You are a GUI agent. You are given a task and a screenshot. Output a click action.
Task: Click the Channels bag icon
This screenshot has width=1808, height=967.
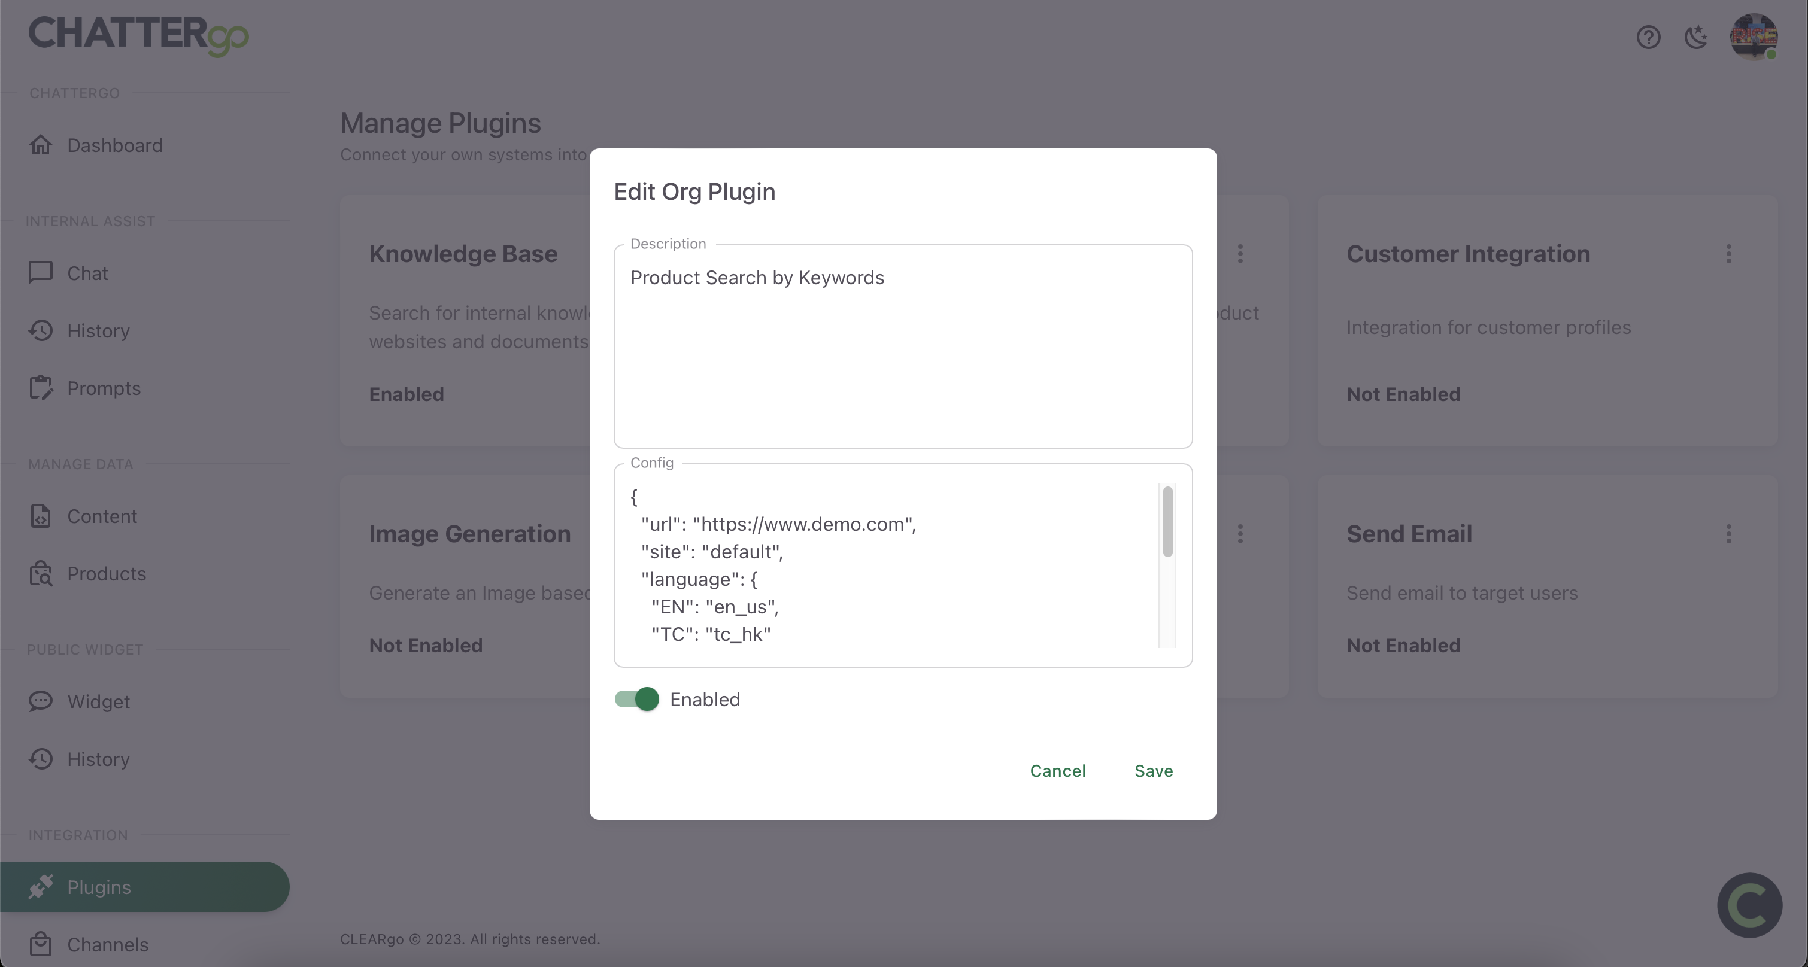(x=41, y=944)
